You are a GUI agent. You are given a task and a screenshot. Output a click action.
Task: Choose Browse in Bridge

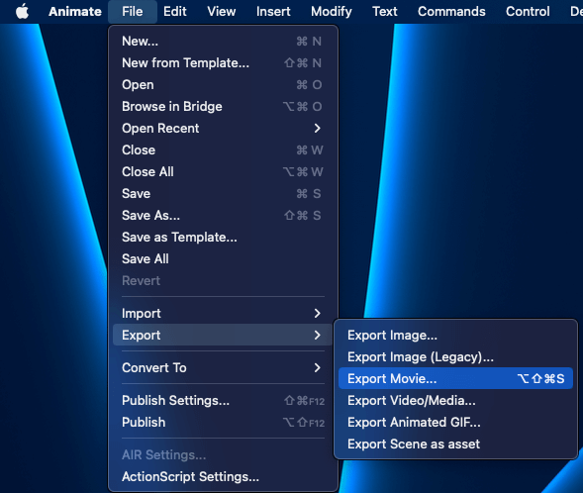click(223, 106)
